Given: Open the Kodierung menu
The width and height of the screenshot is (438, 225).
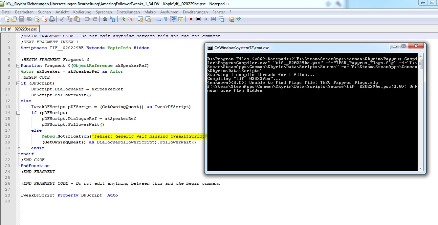Looking at the screenshot, I should point(82,12).
